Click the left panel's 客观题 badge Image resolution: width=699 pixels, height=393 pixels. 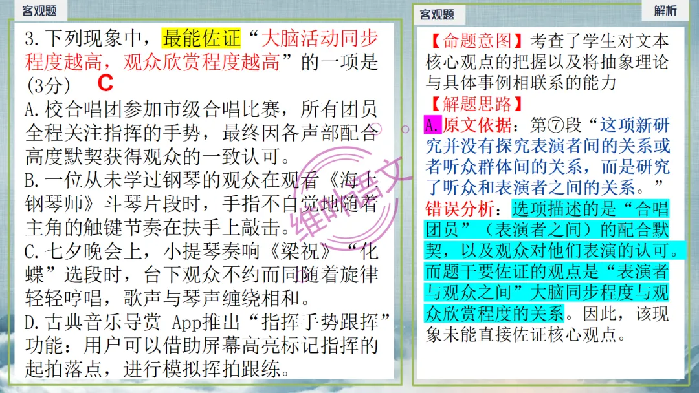pyautogui.click(x=39, y=11)
